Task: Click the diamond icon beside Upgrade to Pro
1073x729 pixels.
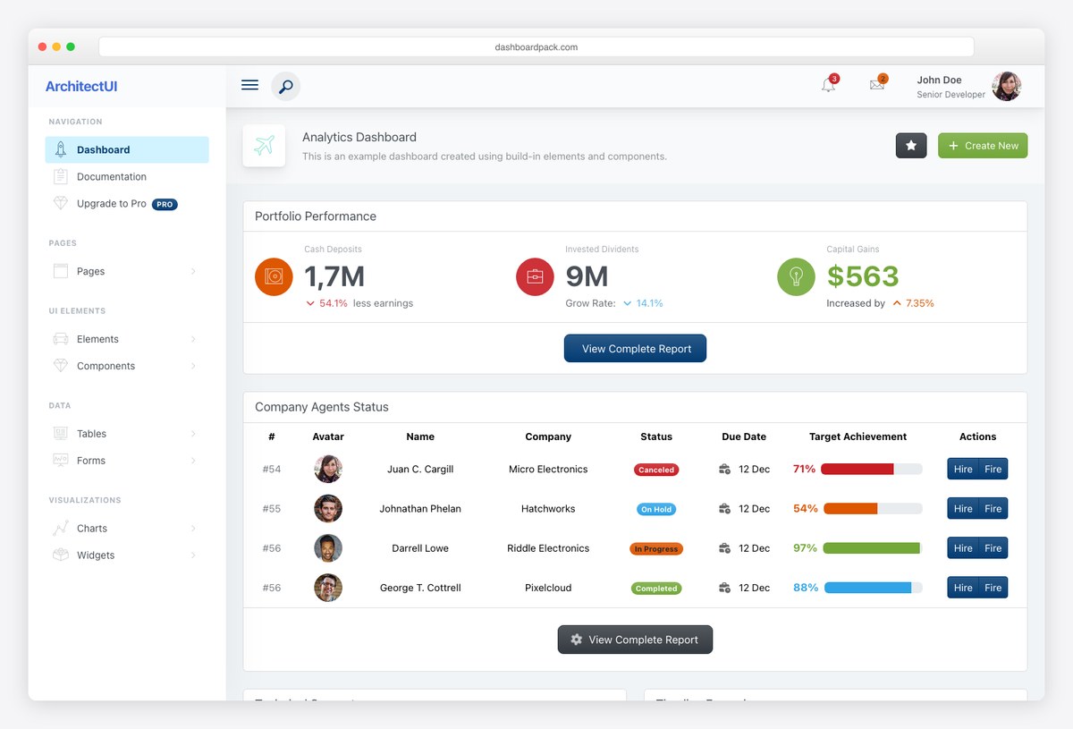Action: 61,203
